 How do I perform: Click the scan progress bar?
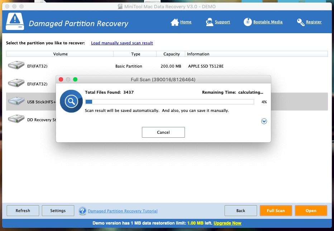click(170, 102)
